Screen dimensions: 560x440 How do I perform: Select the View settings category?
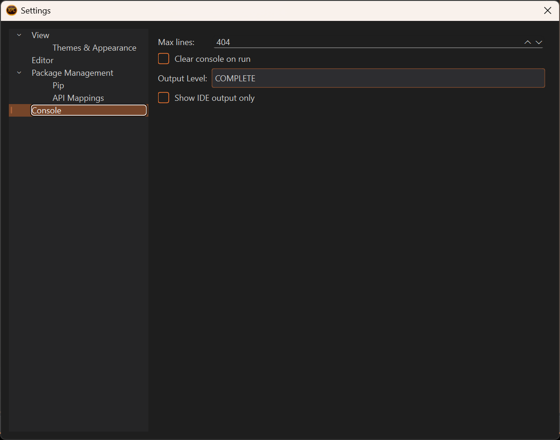40,35
